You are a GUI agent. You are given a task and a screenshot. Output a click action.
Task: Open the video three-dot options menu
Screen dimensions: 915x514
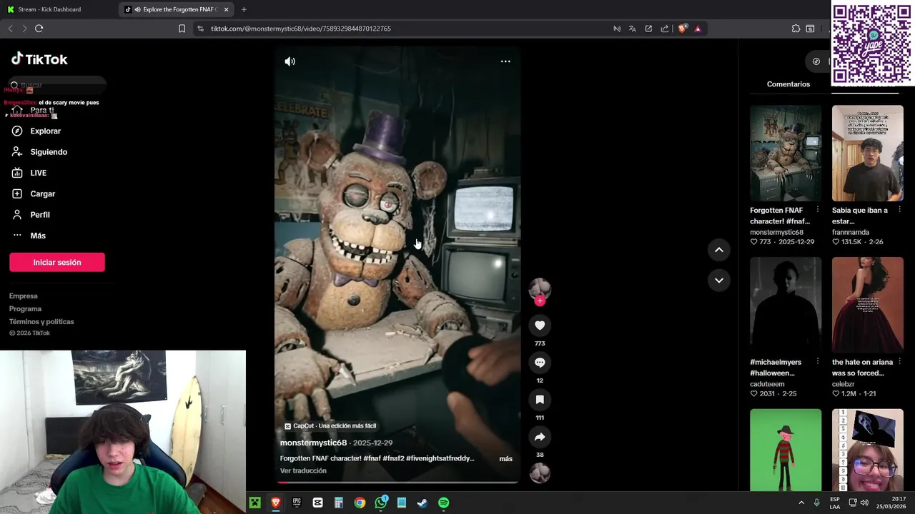click(x=505, y=61)
